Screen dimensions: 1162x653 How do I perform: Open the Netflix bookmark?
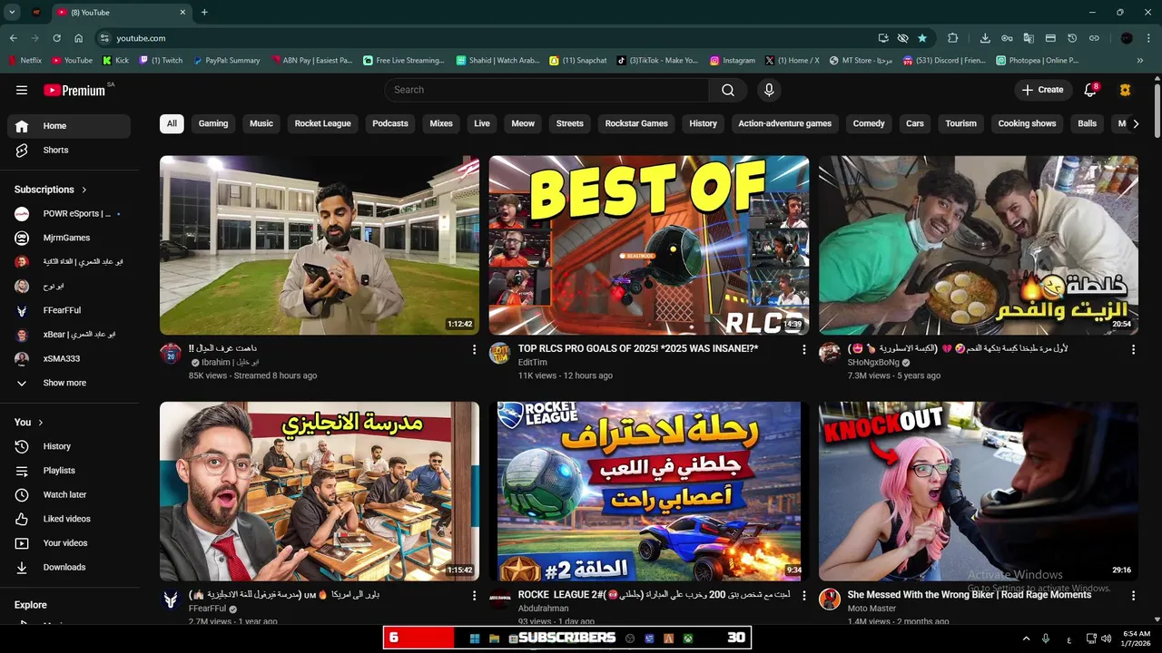click(25, 61)
